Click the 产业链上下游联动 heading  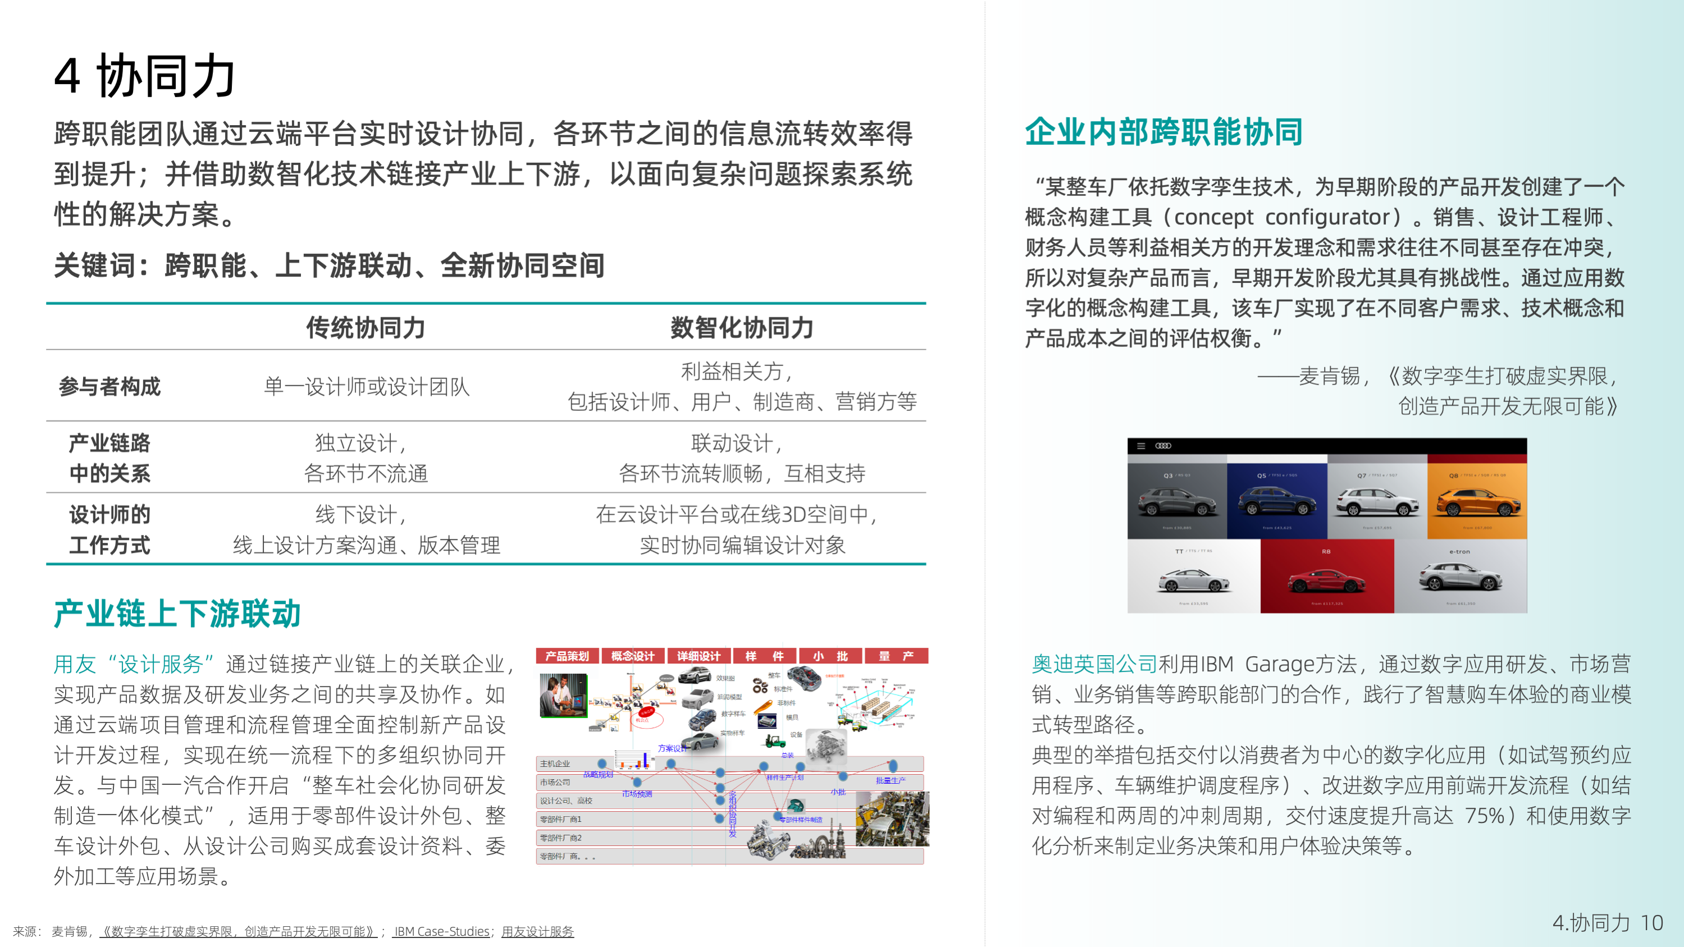(177, 614)
